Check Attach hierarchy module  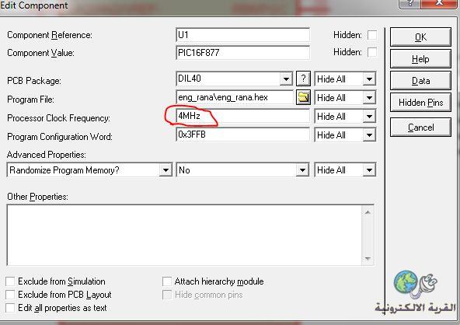167,281
